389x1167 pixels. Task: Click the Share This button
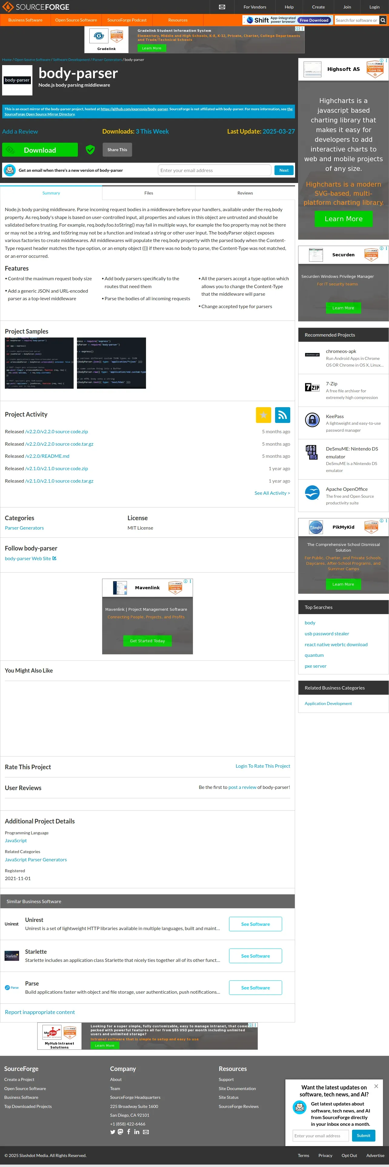(x=117, y=149)
